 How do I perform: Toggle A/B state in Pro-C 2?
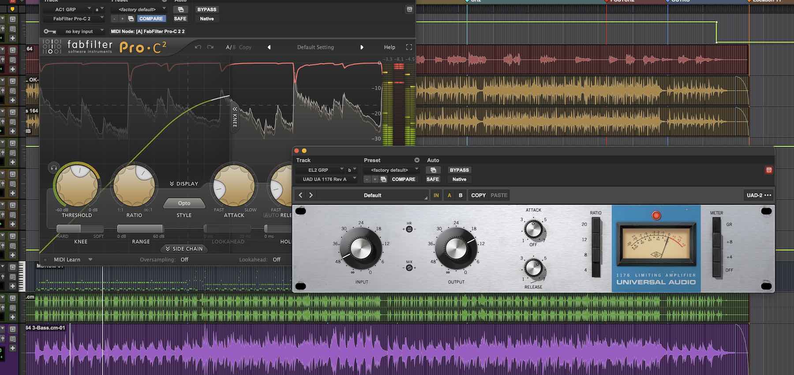[x=231, y=47]
